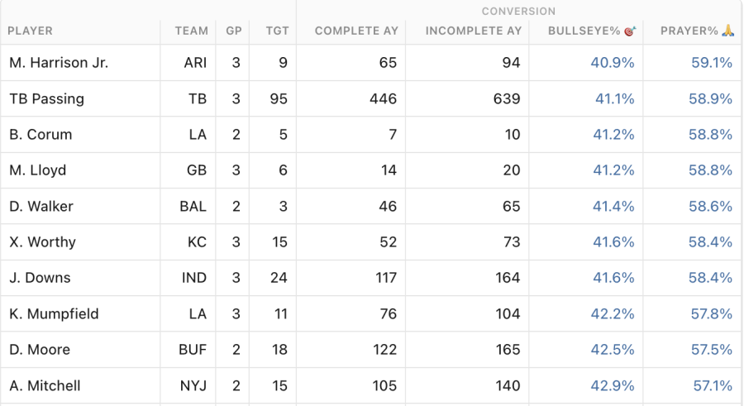Click D. Moore 42.5% bullseye value
Image resolution: width=744 pixels, height=406 pixels.
pos(612,350)
